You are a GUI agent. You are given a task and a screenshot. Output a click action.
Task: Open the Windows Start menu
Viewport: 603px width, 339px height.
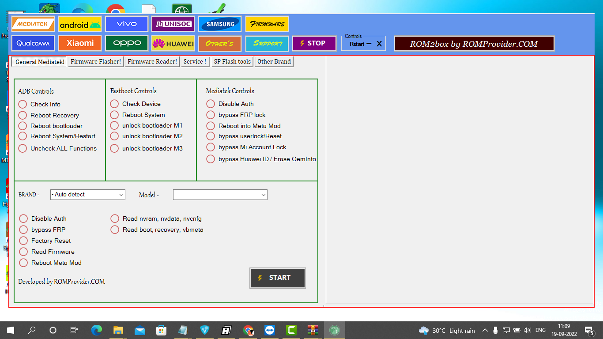[11, 330]
